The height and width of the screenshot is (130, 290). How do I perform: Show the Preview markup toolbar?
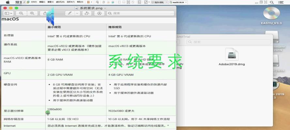(99, 13)
